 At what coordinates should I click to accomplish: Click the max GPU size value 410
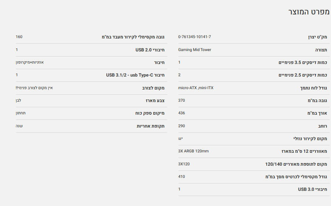[x=181, y=177]
